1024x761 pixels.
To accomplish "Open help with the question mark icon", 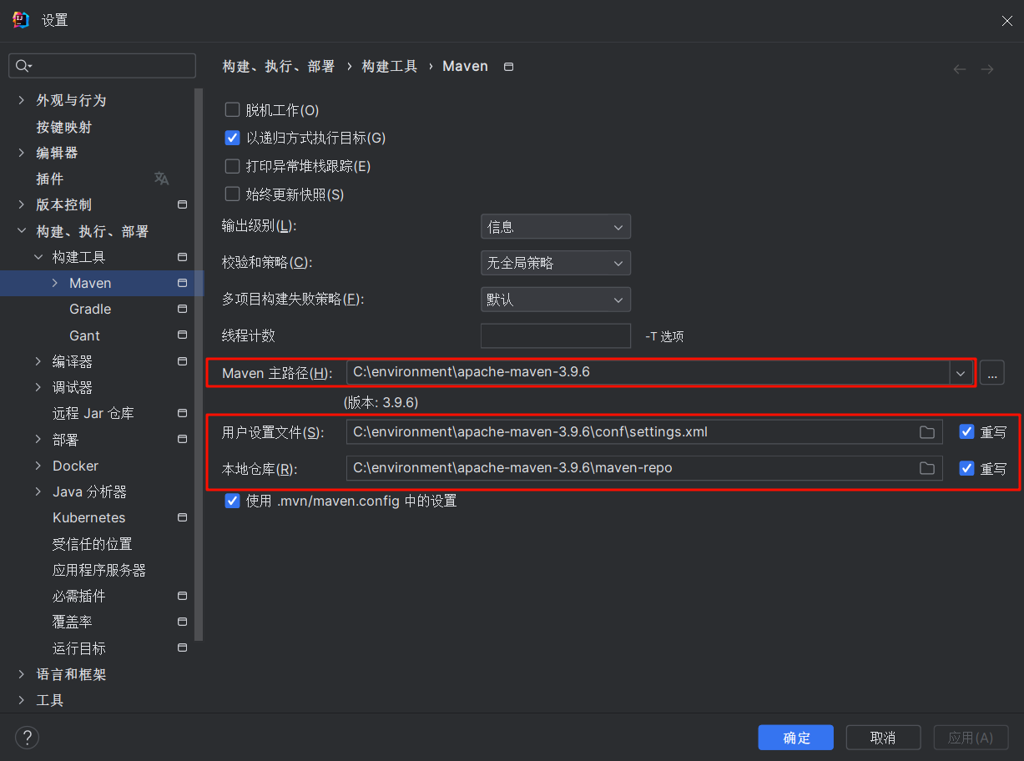I will pyautogui.click(x=28, y=737).
